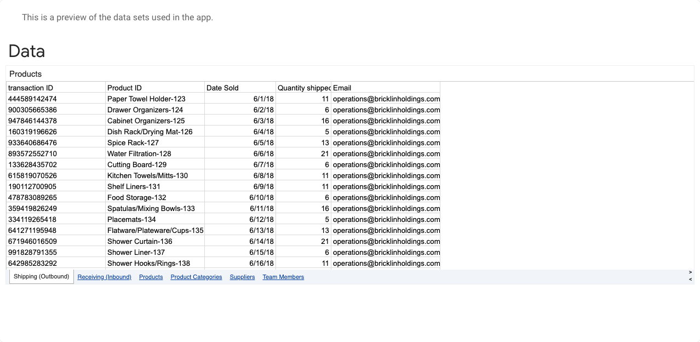Screen dimensions: 700x342
Task: Select the Drawer Organizers-124 cell
Action: pyautogui.click(x=155, y=110)
